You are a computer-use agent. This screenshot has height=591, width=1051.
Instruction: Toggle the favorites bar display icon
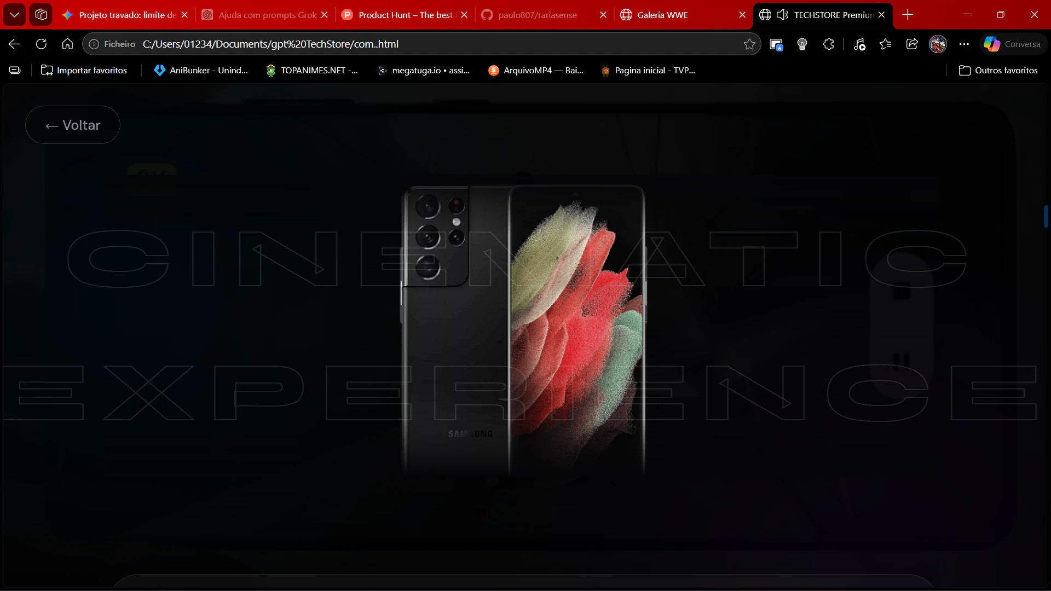pos(15,70)
